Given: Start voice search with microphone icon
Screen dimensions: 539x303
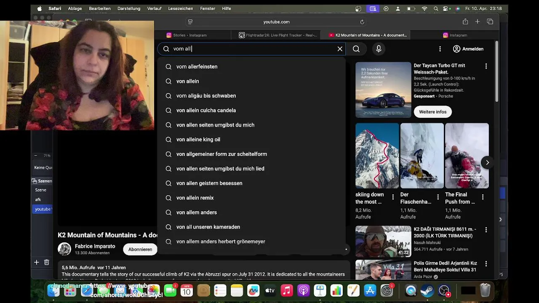Looking at the screenshot, I should 379,49.
